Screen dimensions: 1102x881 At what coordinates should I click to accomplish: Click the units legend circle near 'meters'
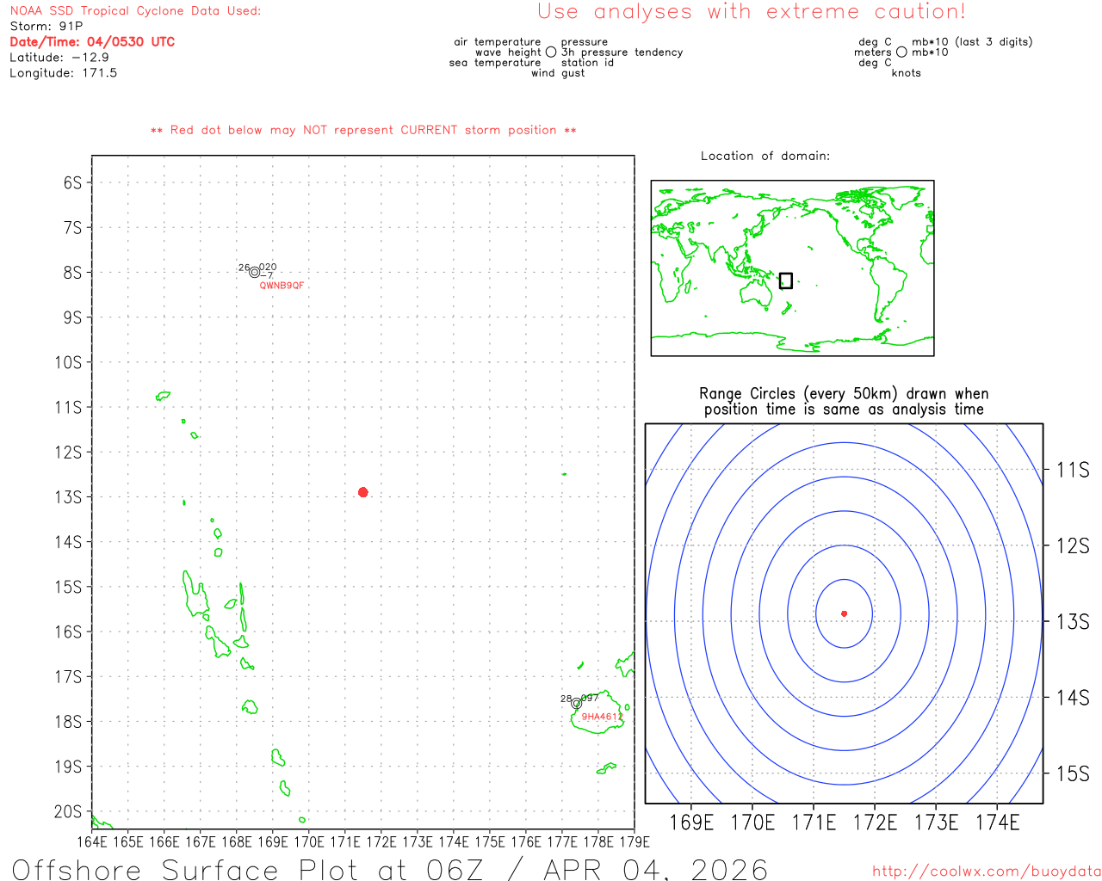[901, 52]
